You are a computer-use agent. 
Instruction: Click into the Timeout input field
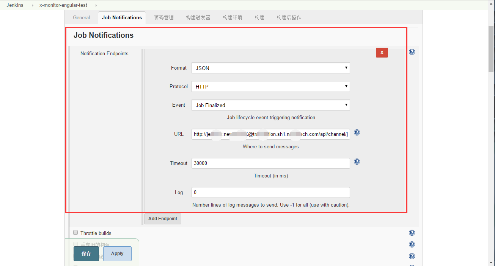(x=270, y=163)
